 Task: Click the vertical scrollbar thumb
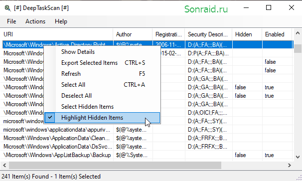coord(298,48)
